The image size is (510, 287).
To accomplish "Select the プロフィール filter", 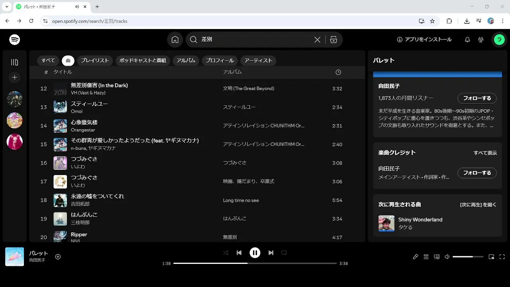I will pos(220,61).
